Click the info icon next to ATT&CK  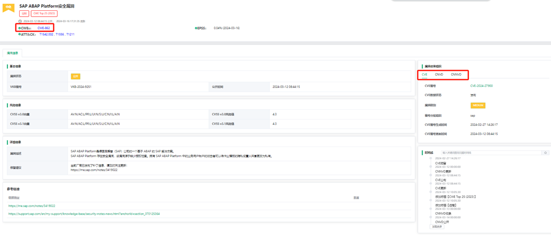coord(19,34)
